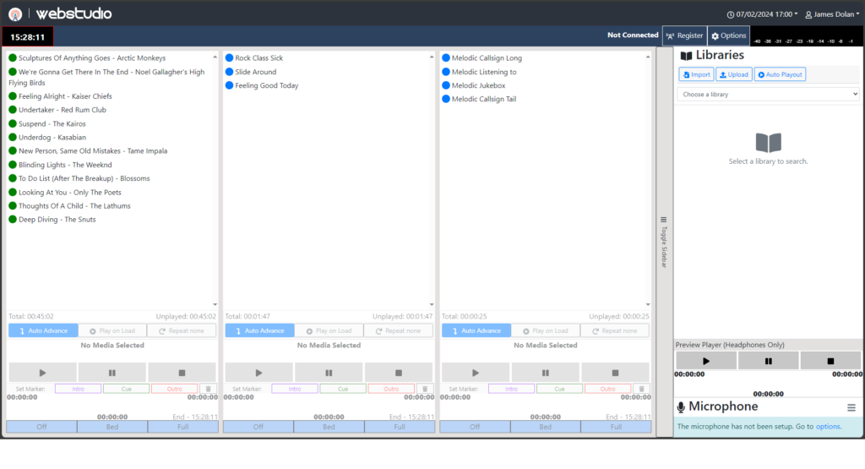
Task: Click second playlist scrollbar up arrow
Action: pos(432,57)
